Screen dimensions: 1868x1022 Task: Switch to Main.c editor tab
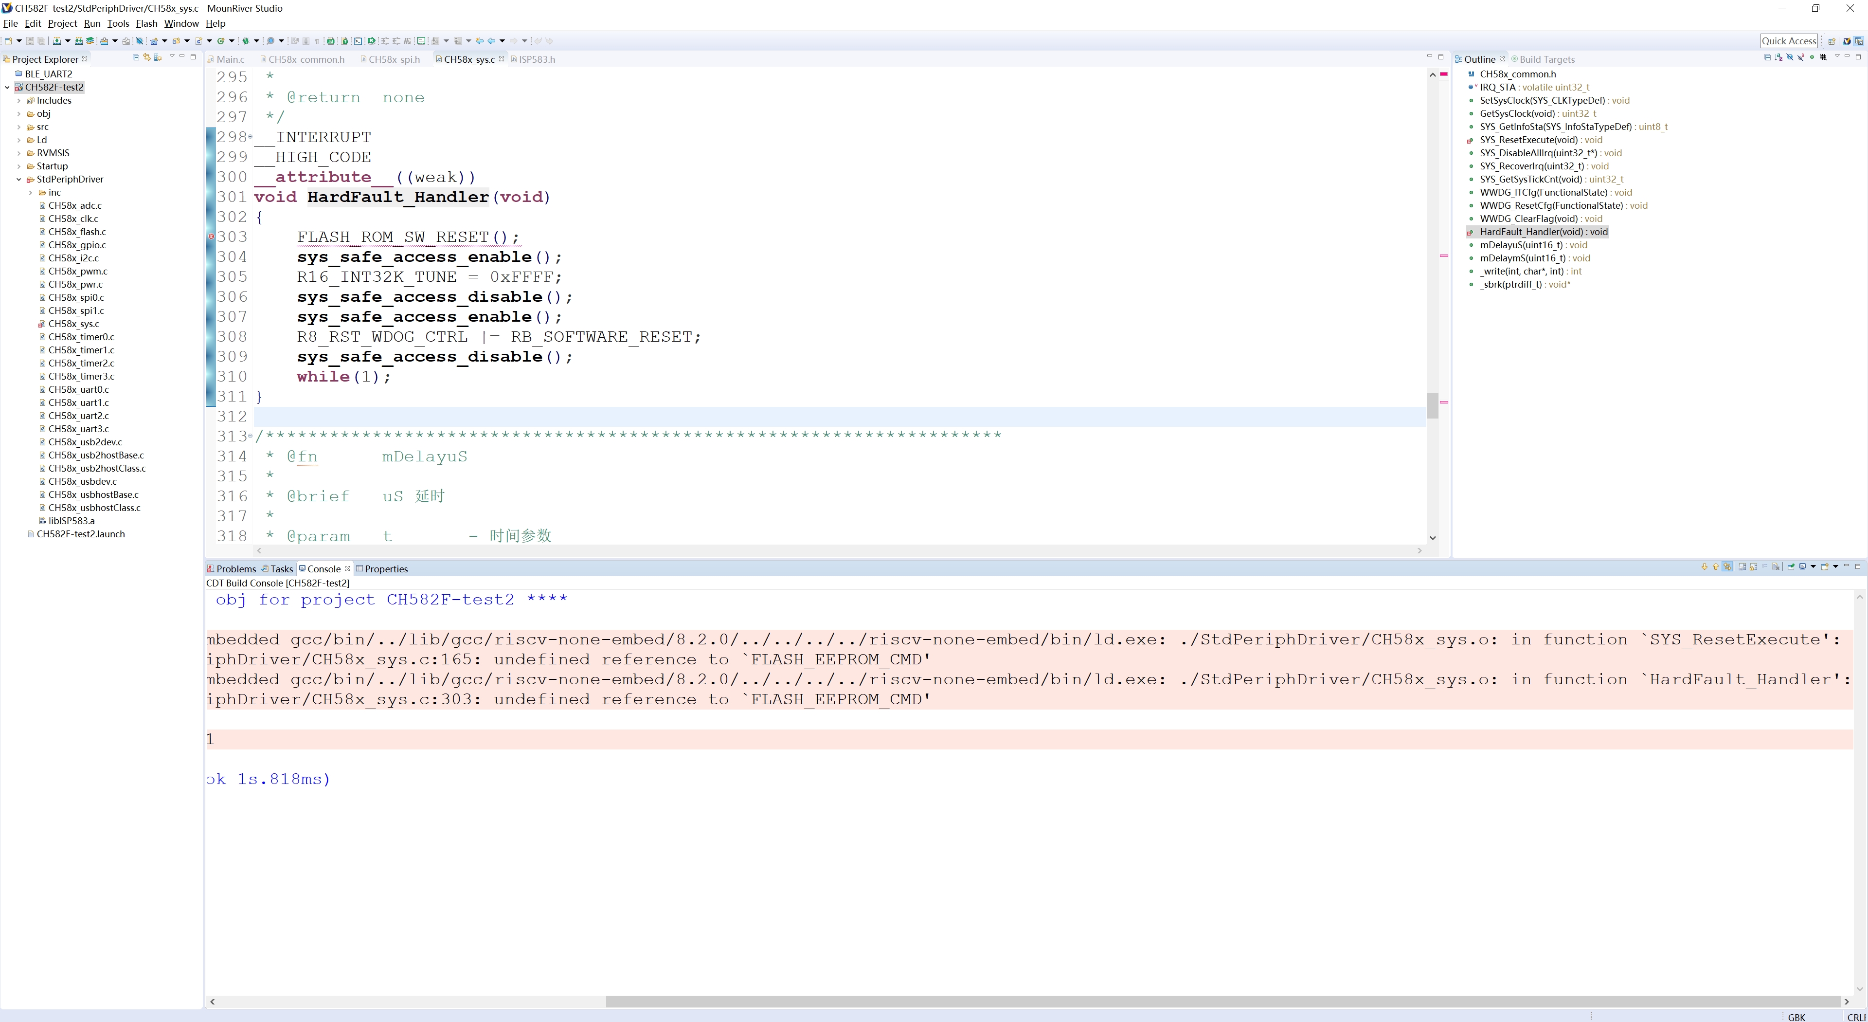coord(226,59)
